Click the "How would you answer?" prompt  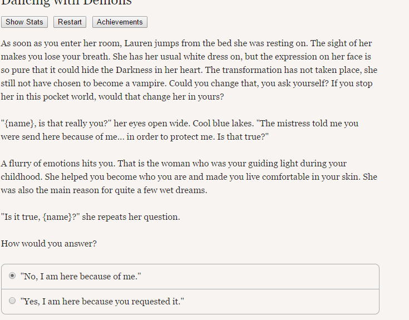(x=49, y=244)
